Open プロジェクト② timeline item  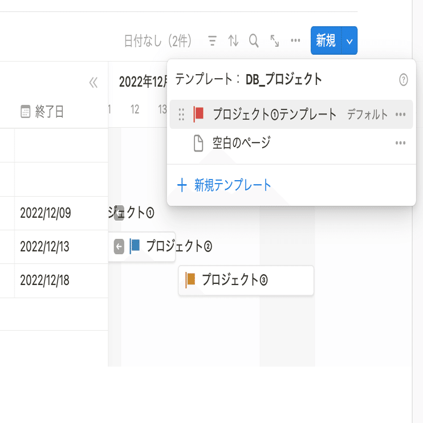coord(142,246)
